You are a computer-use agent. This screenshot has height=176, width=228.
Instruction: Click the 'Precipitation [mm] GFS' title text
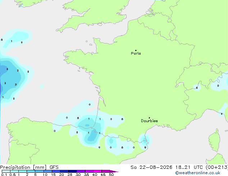pos(29,167)
